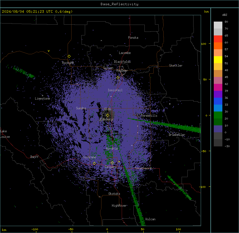Click the ThreeHills town label
The image size is (239, 233).
point(149,116)
